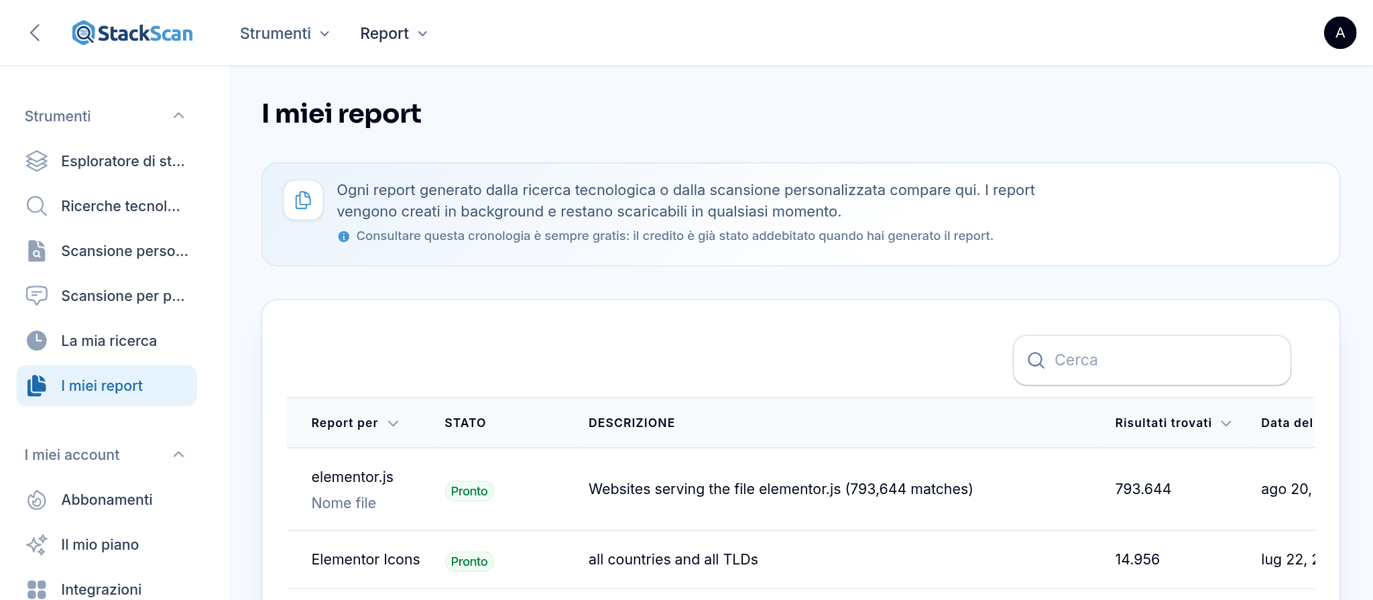Click the 14.956 results value
Viewport: 1373px width, 600px height.
[1137, 559]
